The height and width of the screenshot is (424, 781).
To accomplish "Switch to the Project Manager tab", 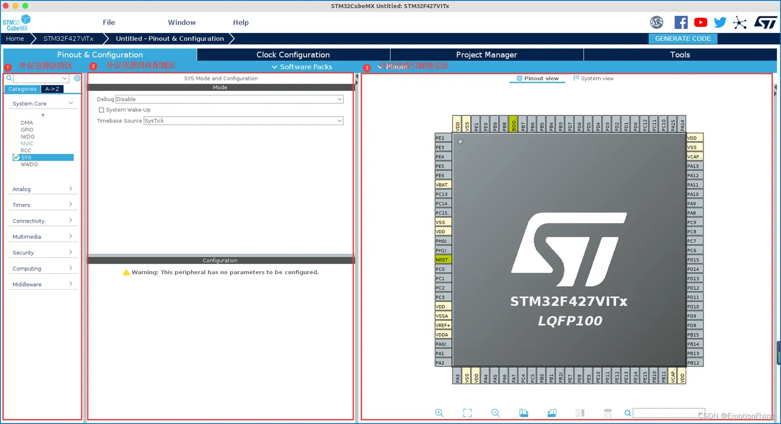I will tap(486, 55).
